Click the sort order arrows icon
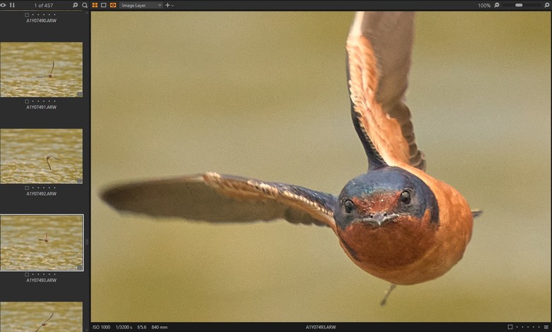Viewport: 552px width, 332px height. 12,5
